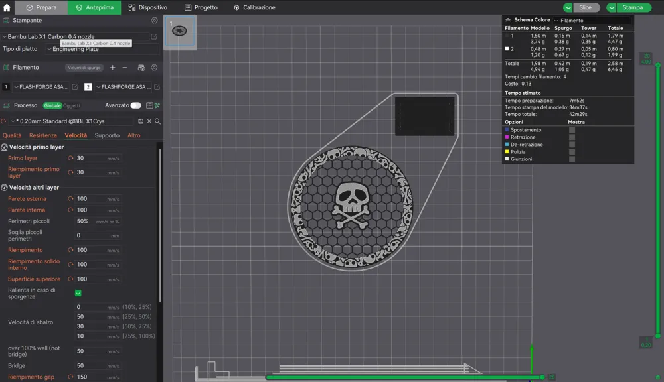This screenshot has height=382, width=664.
Task: Show Retrazione points in preview
Action: point(572,137)
